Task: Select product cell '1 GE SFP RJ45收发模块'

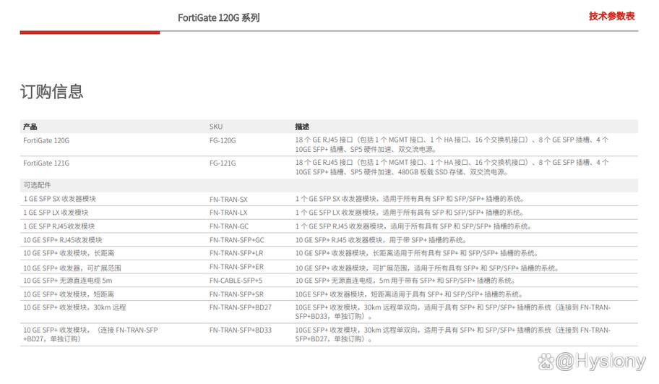Action: click(59, 226)
